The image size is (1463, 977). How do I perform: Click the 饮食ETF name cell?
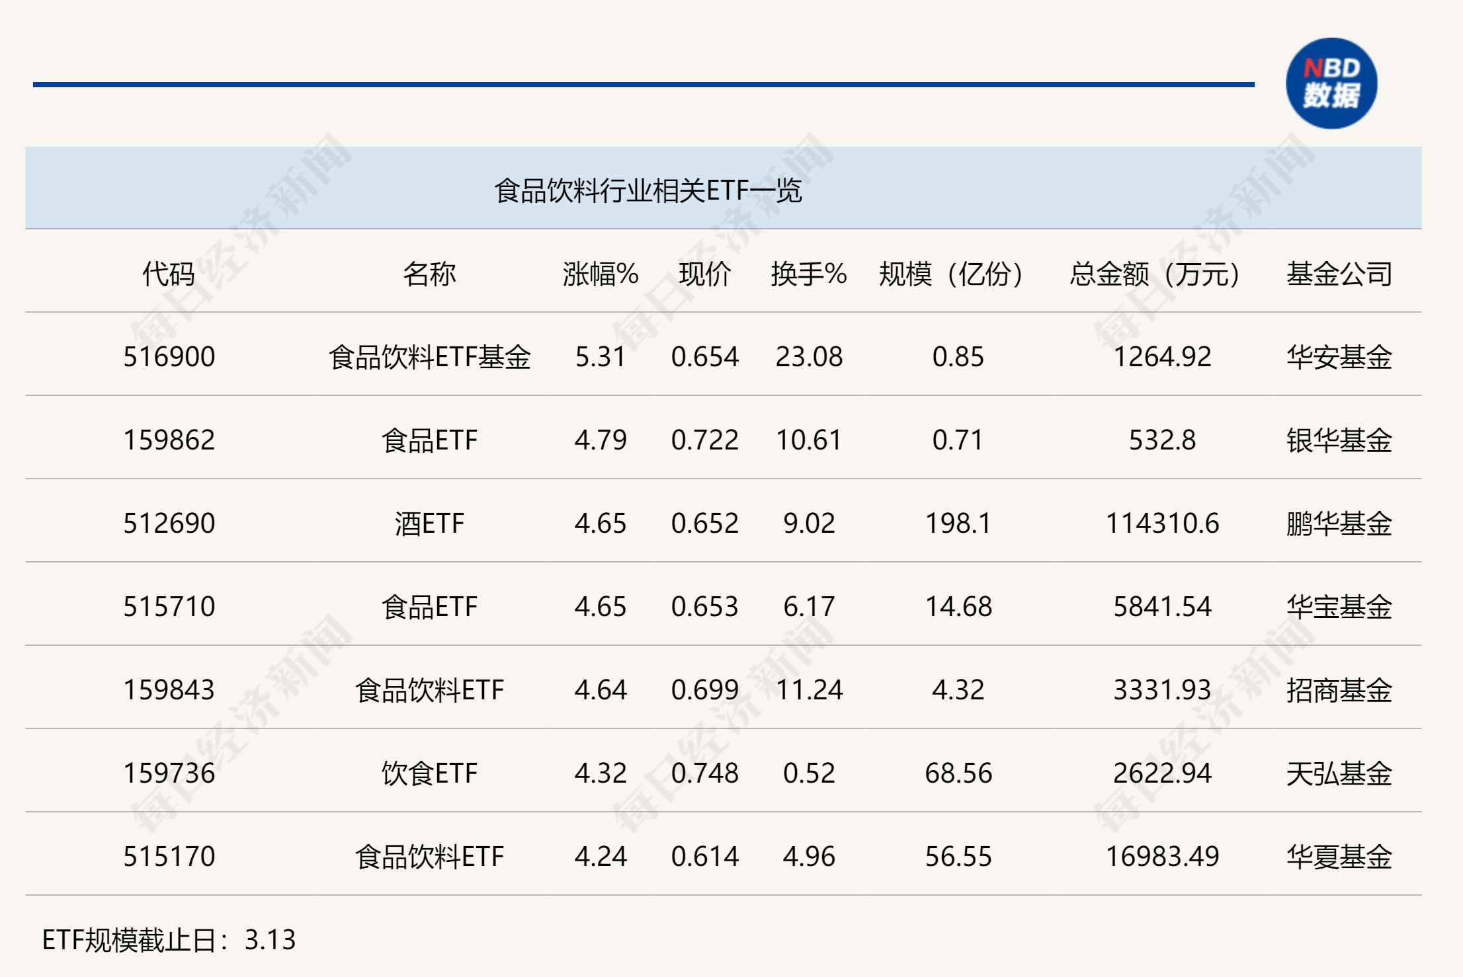[429, 773]
